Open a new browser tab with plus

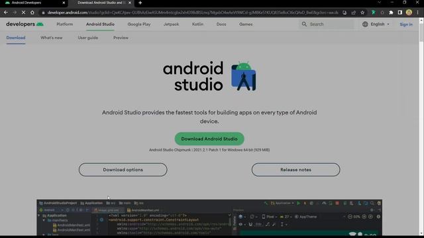(140, 3)
